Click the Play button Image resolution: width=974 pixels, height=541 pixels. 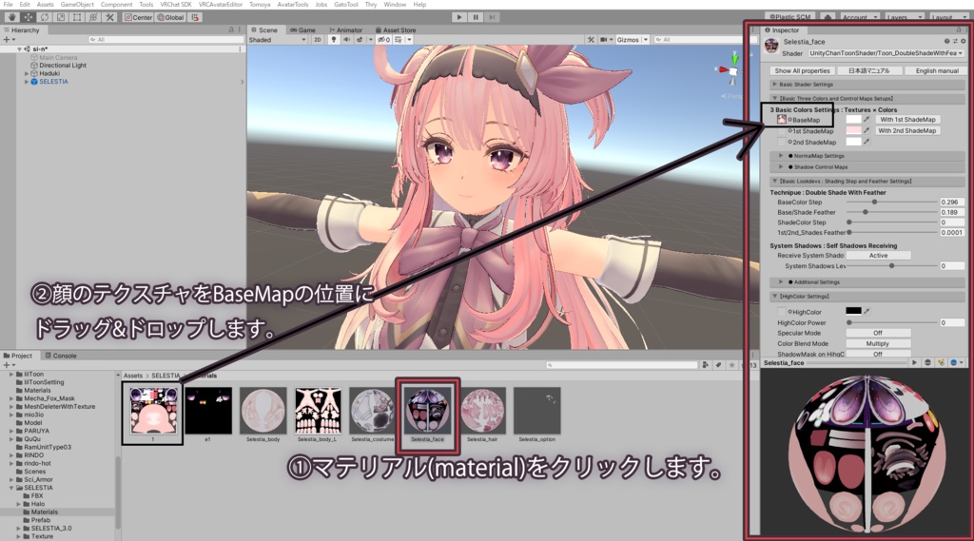click(x=459, y=17)
